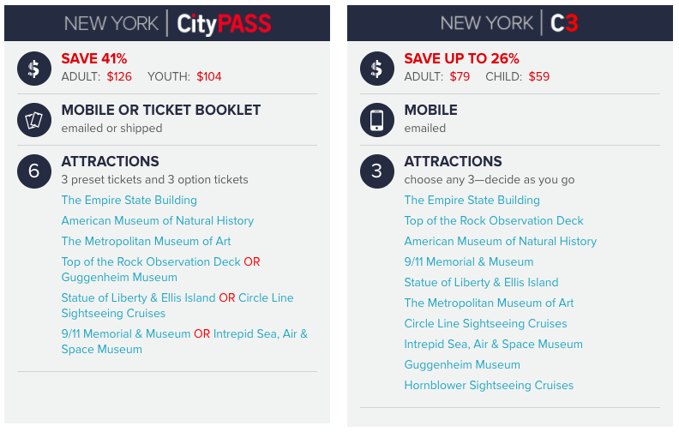
Task: Select Intrepid Sea, Air & Space Museum in C3
Action: pos(493,344)
